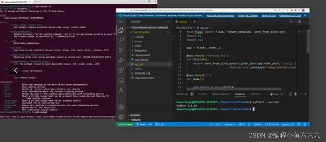
Task: Run the Python file with the play icon
Action: [291, 21]
